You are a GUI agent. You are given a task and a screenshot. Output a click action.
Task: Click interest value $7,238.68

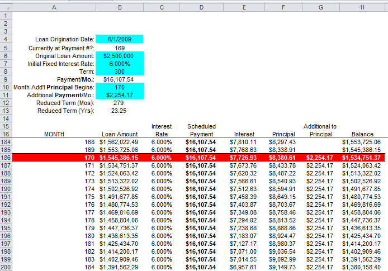(x=243, y=228)
